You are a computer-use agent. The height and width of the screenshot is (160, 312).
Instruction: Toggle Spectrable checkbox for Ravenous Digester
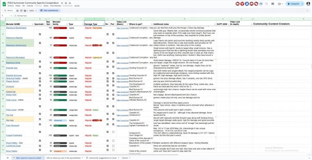[x=40, y=34]
